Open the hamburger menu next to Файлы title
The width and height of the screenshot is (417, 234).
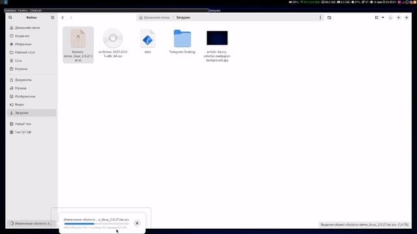tap(52, 18)
